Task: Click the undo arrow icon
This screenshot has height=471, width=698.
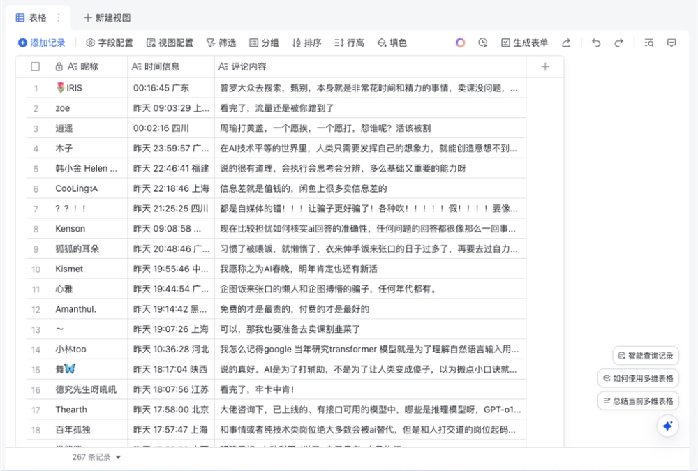Action: click(x=596, y=43)
